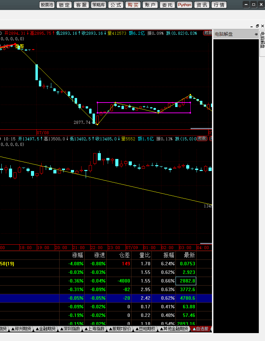Switch to the 上海指数 tab
This screenshot has height=341, width=265.
[x=94, y=329]
